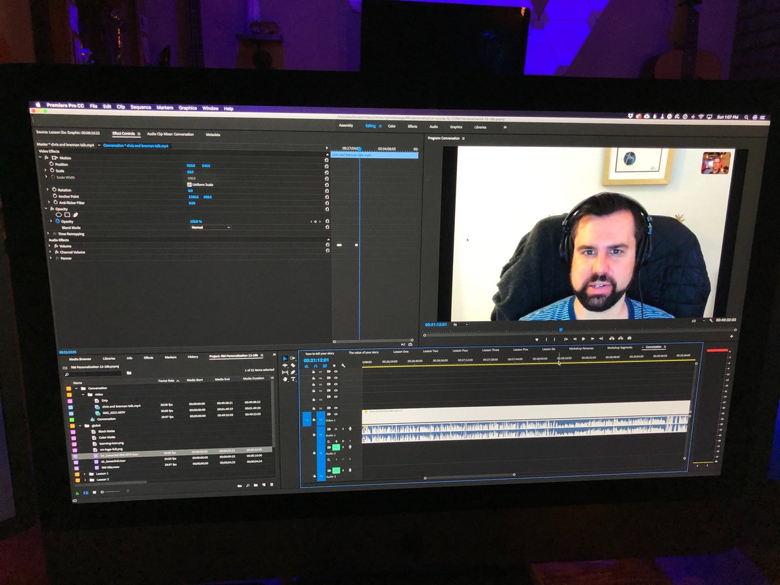Open the Graphics menu in menu bar
The width and height of the screenshot is (780, 585).
(188, 108)
